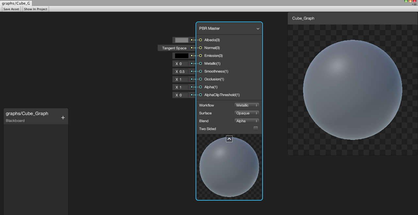The height and width of the screenshot is (215, 418).
Task: Open the black Emission color swatch
Action: coord(182,56)
